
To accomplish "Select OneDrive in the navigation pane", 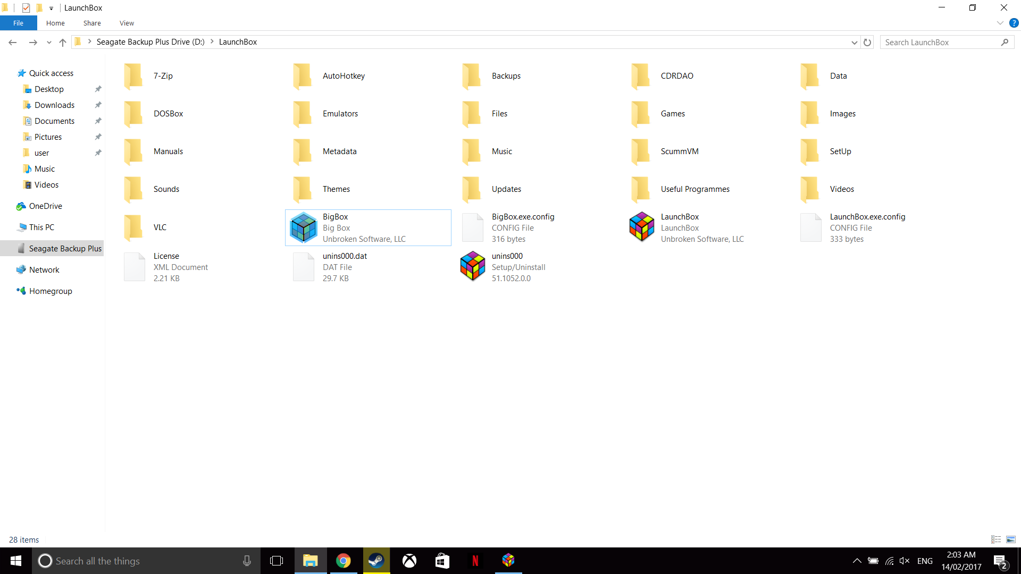I will pos(45,206).
